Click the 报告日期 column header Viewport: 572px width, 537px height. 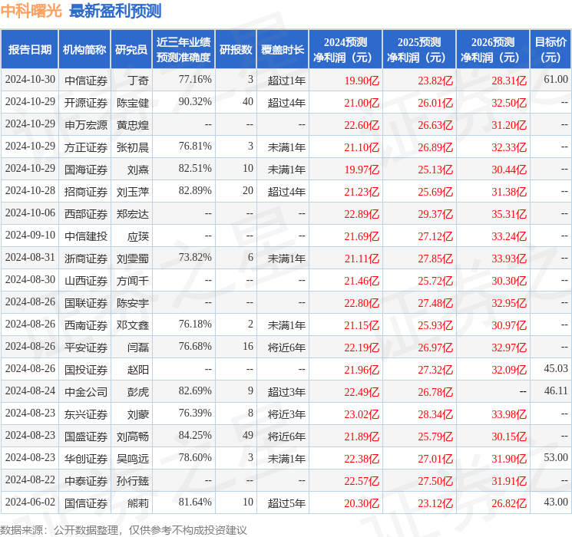click(x=29, y=50)
